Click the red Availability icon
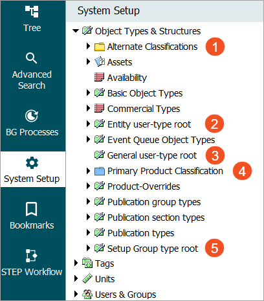264x301 pixels. [100, 78]
